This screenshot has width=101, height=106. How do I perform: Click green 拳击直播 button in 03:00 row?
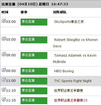[34, 22]
